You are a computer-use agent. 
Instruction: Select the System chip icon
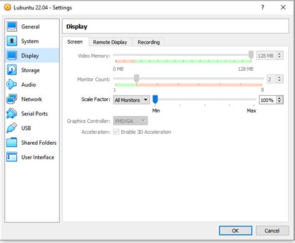[x=12, y=41]
